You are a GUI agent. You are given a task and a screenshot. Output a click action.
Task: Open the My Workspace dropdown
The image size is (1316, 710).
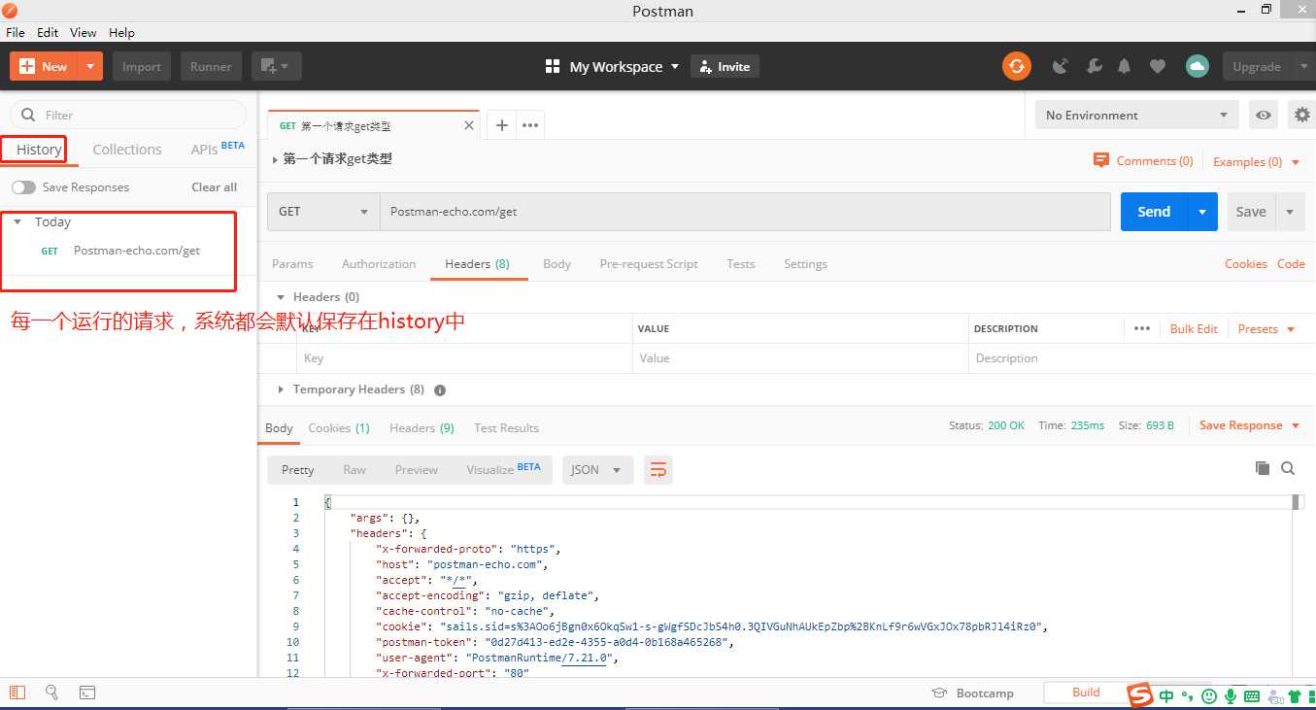click(x=612, y=66)
